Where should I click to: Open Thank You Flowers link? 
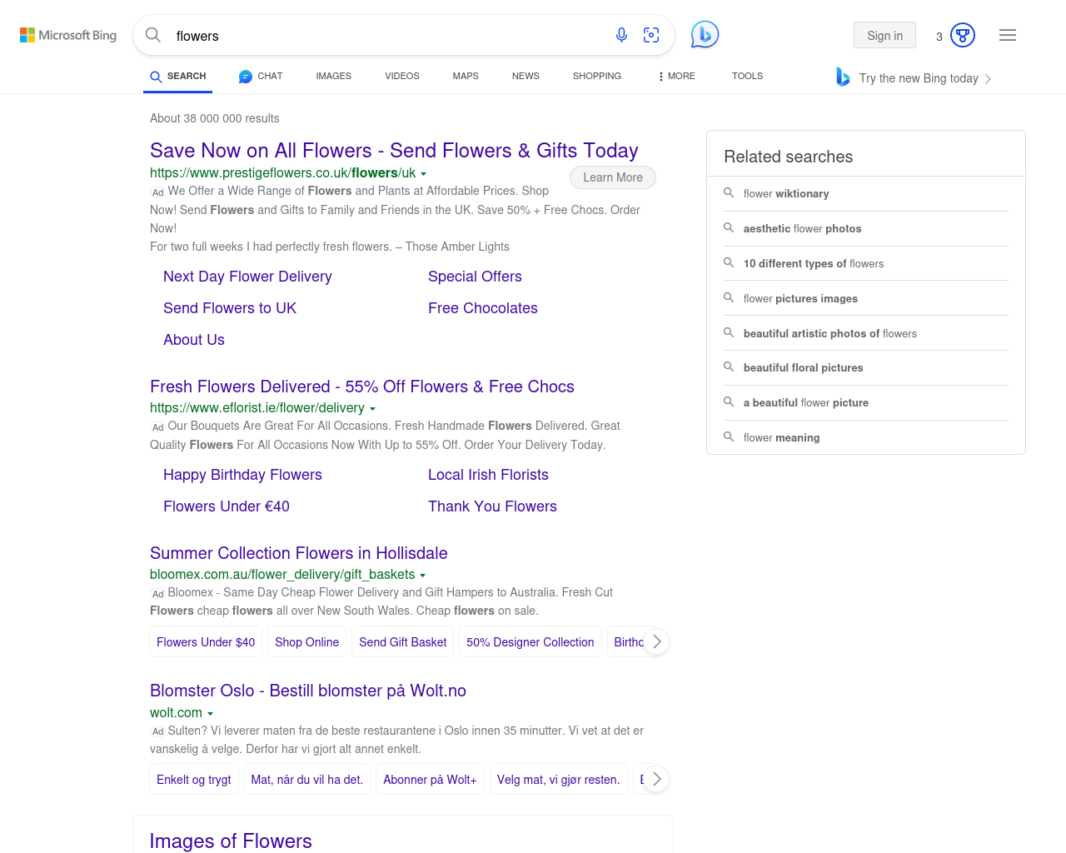click(x=492, y=506)
